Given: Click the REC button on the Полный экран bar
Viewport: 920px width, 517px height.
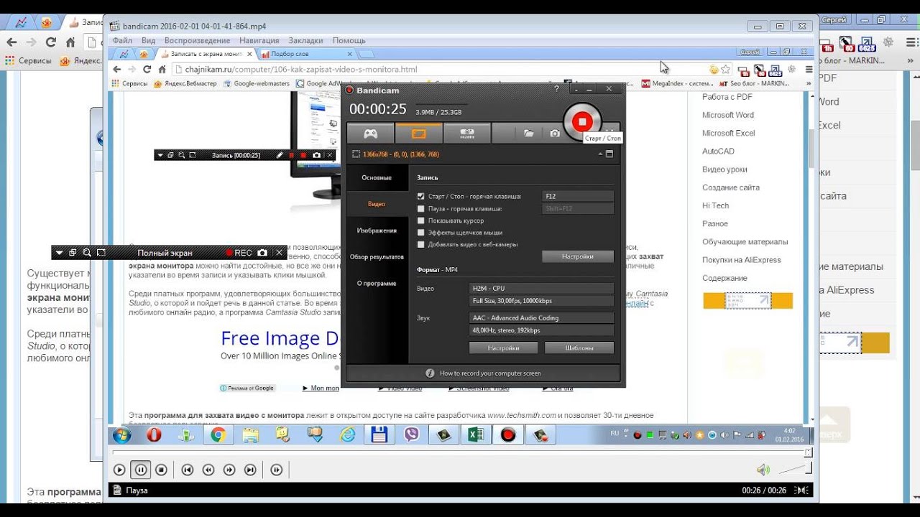Looking at the screenshot, I should point(239,253).
